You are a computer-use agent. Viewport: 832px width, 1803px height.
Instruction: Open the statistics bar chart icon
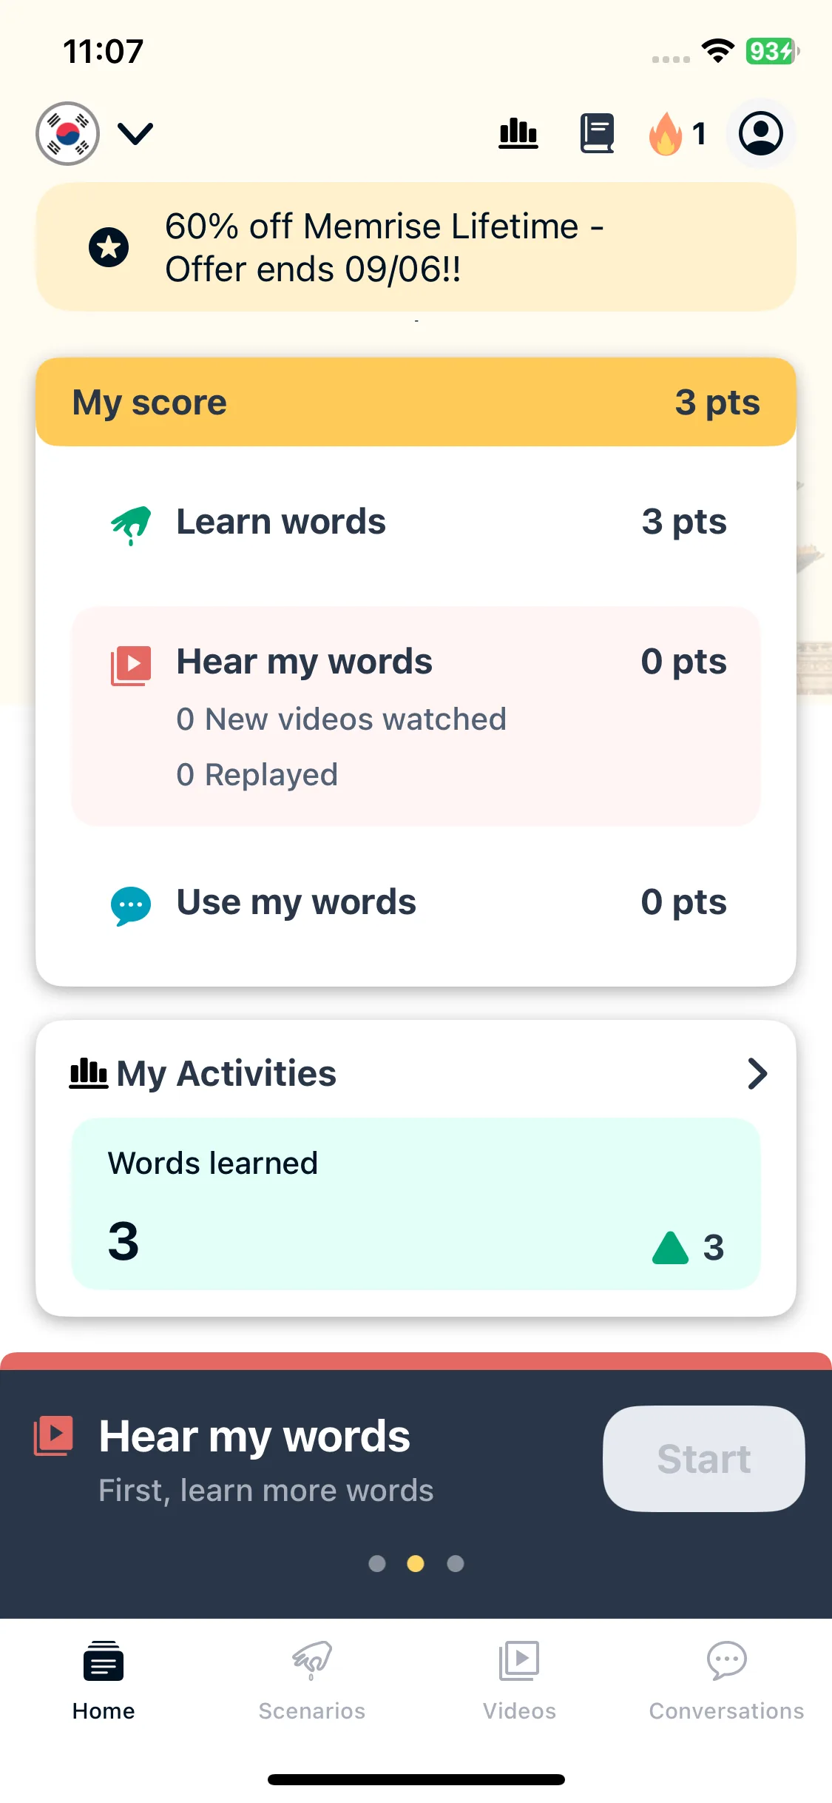[518, 133]
